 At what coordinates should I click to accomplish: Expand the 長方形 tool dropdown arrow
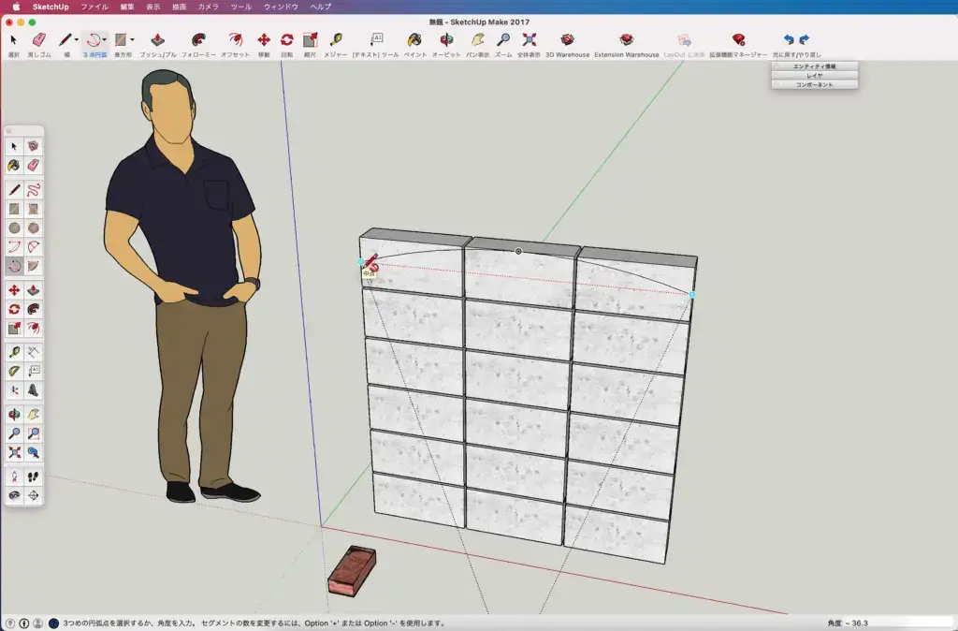coord(132,39)
